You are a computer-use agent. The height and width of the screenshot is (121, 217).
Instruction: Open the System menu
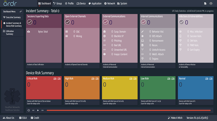click(x=122, y=4)
